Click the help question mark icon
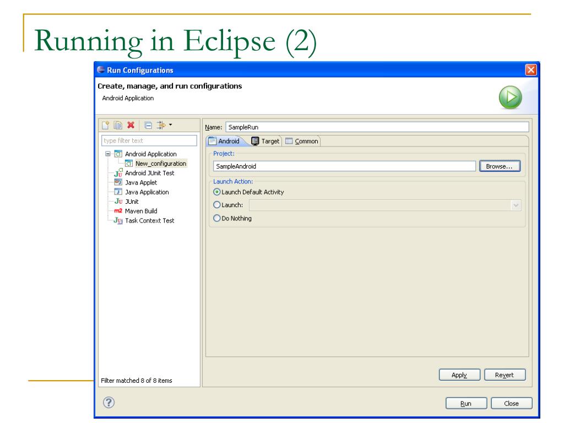The width and height of the screenshot is (564, 423). (109, 402)
